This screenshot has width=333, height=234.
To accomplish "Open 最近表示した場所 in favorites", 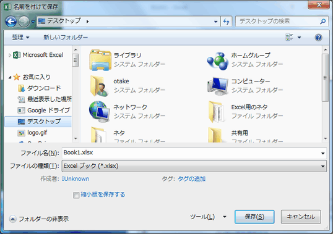I will pos(45,99).
